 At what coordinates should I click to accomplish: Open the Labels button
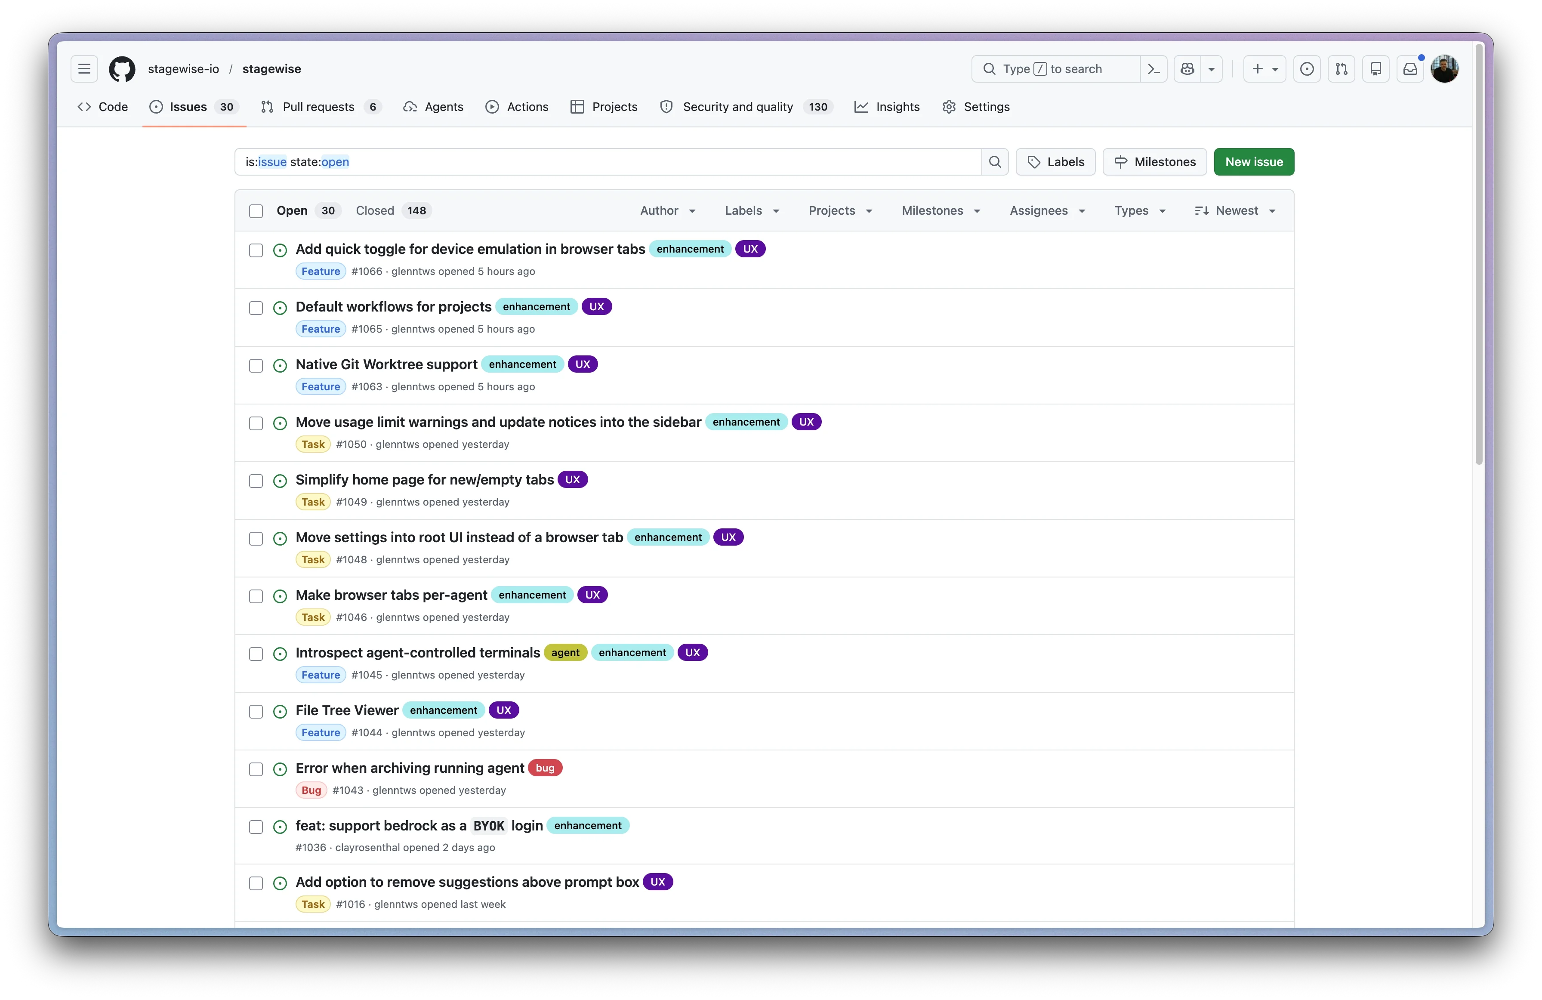tap(1055, 162)
